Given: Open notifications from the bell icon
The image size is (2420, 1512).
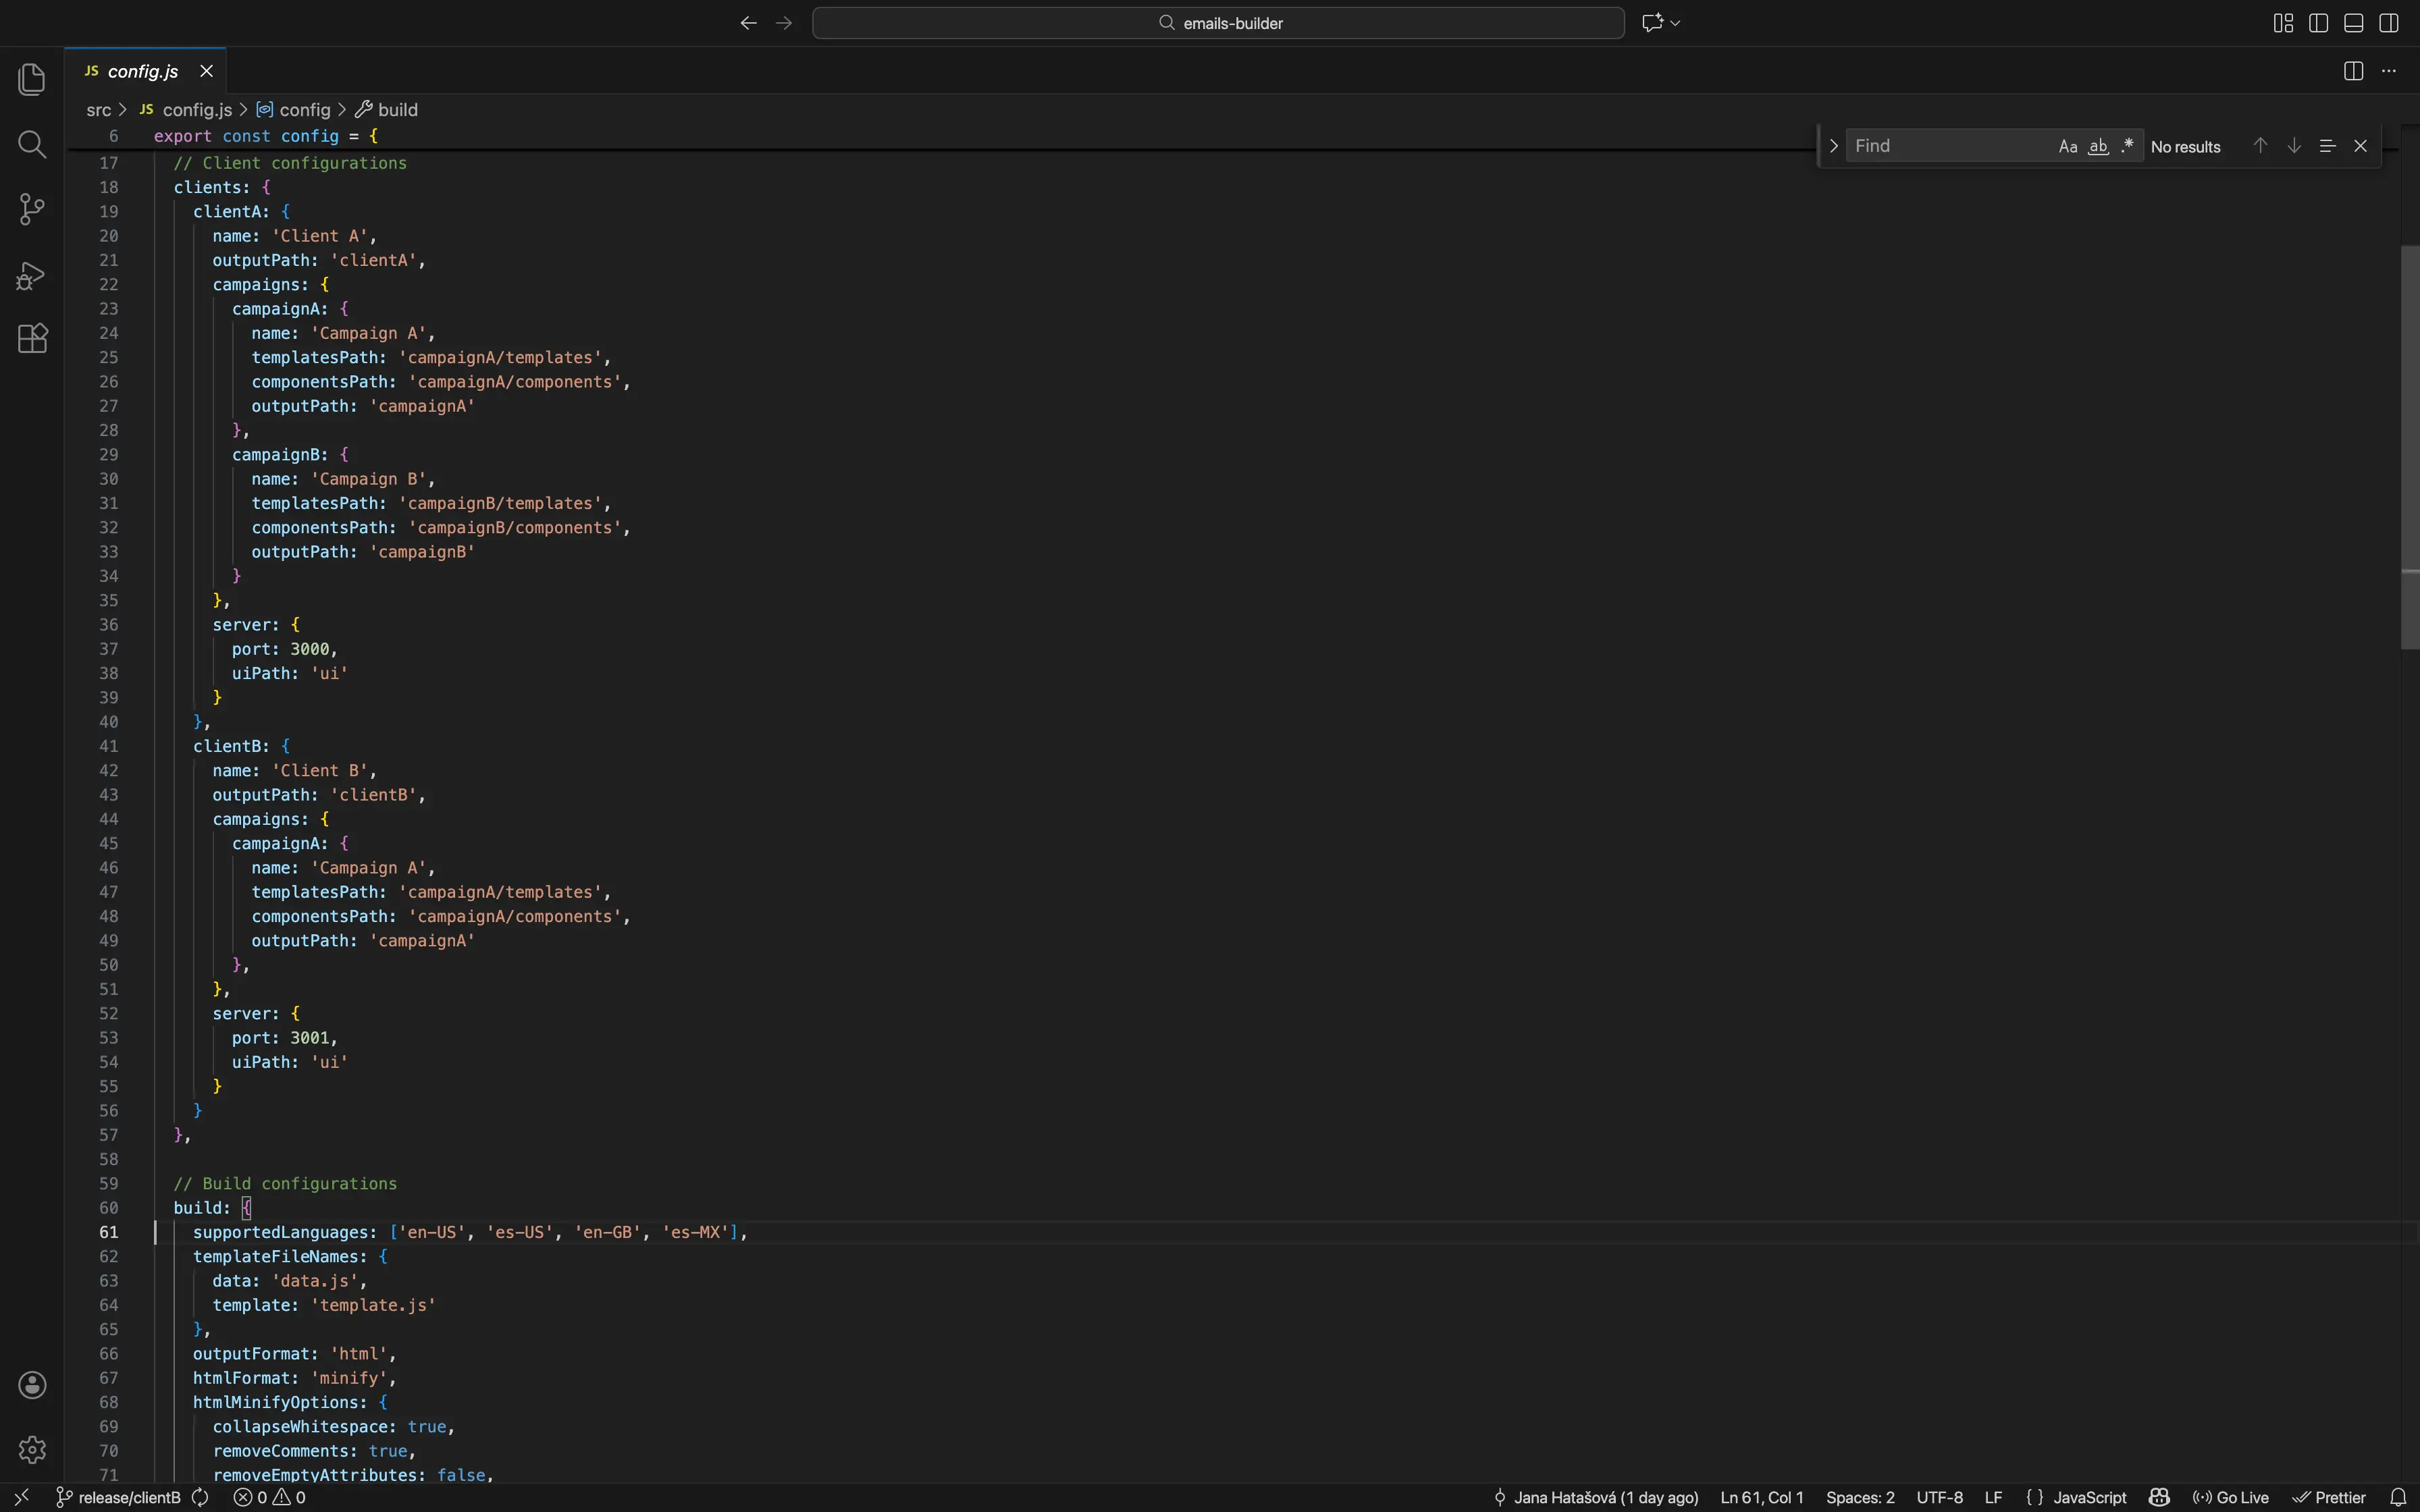Looking at the screenshot, I should [2400, 1497].
